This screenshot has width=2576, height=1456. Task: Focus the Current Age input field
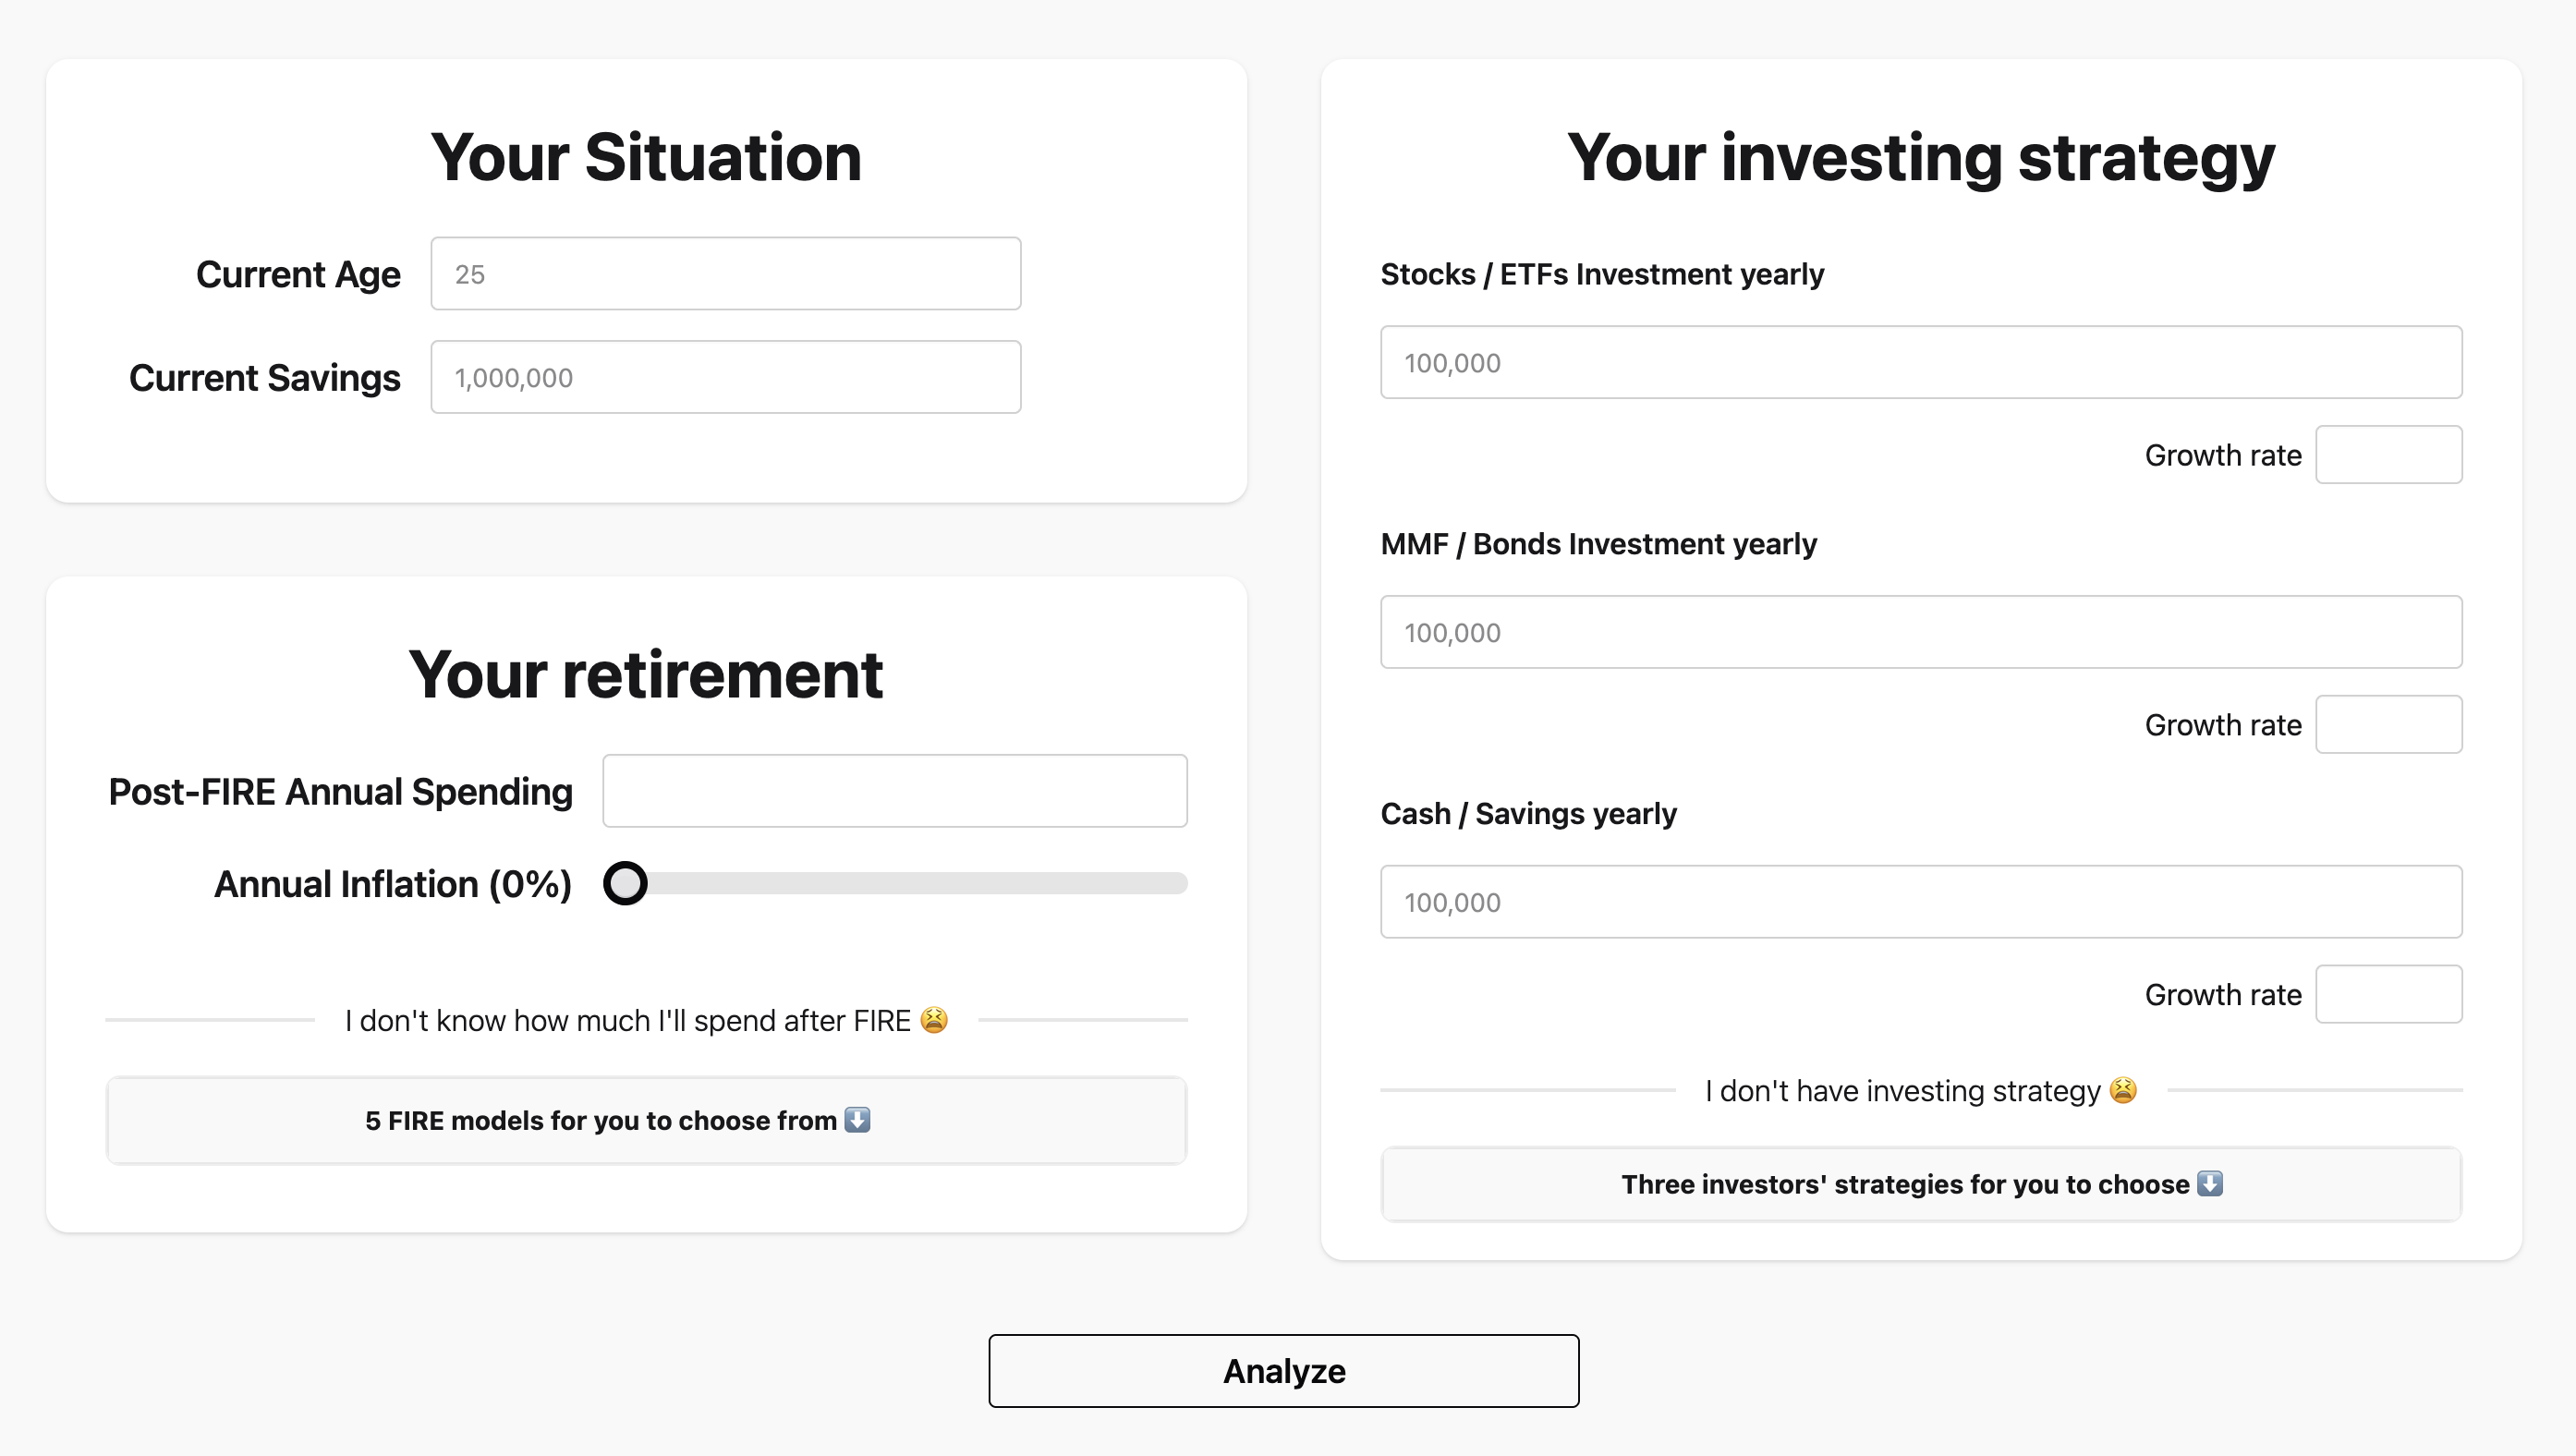coord(726,274)
